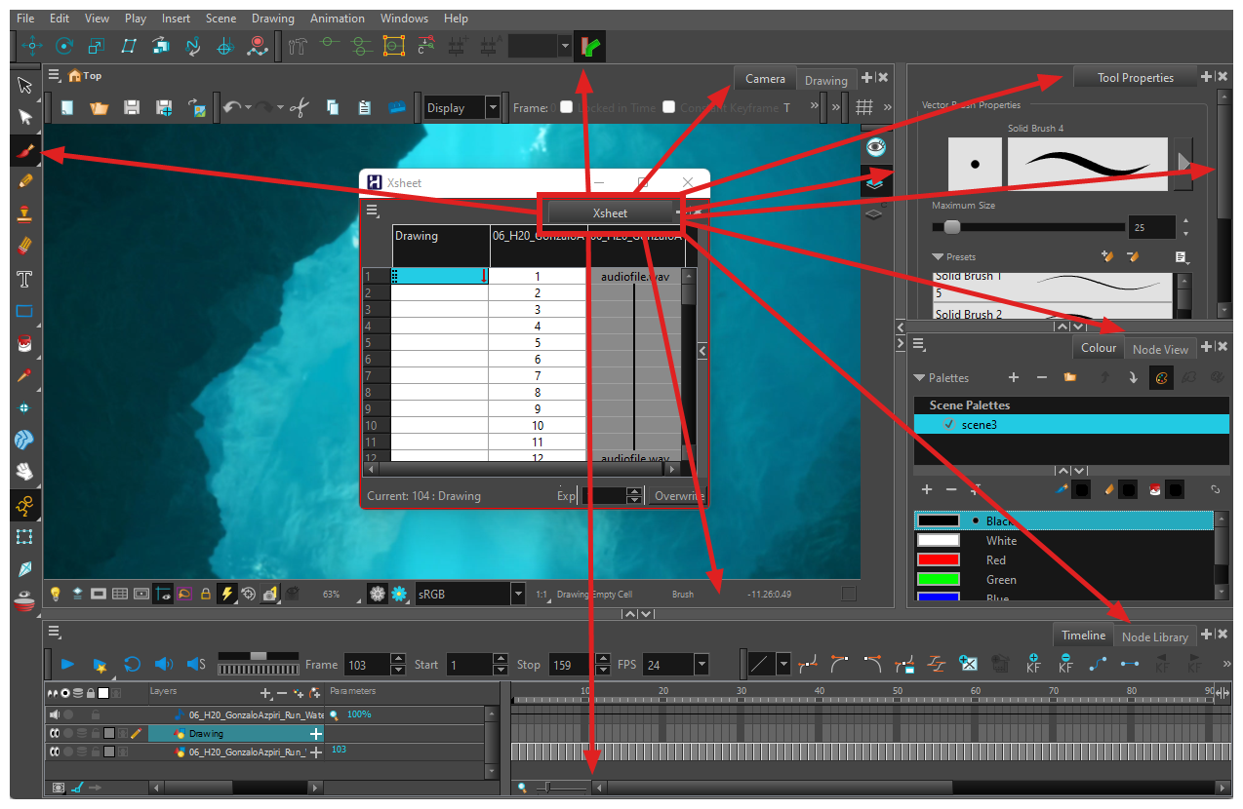Open the Animation menu
The height and width of the screenshot is (809, 1243).
coord(337,19)
